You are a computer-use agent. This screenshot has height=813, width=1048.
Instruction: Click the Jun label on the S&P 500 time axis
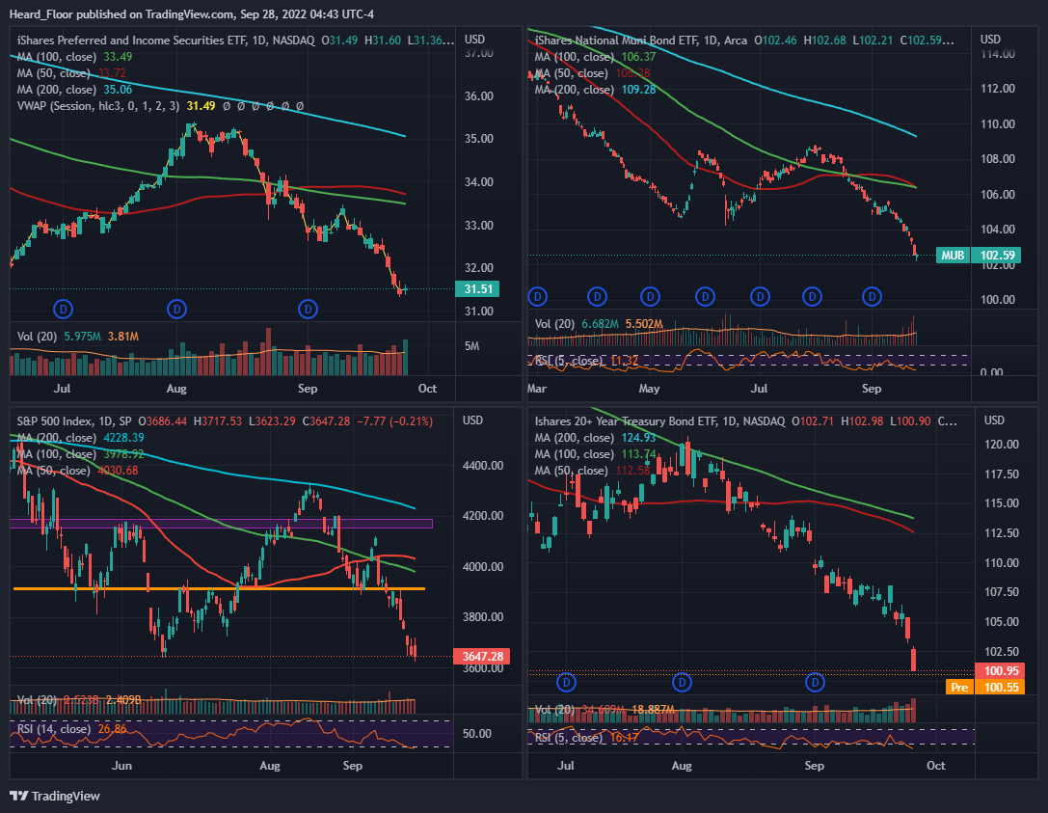121,766
